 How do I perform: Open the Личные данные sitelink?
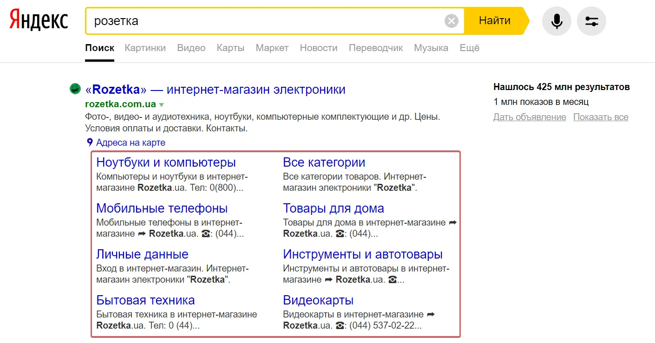142,254
